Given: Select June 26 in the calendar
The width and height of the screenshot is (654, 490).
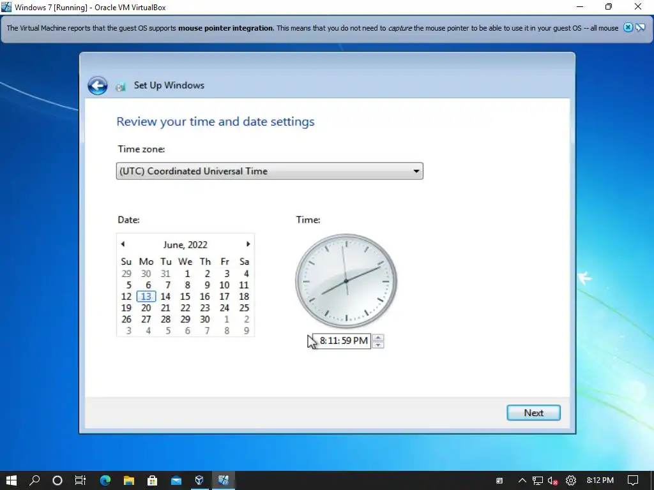Looking at the screenshot, I should (126, 319).
